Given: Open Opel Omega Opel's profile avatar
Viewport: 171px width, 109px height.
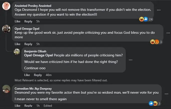Looking at the screenshot, I should point(6,29).
